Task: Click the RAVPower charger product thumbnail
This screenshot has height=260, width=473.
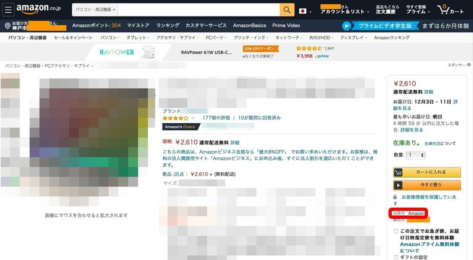Action: tap(150, 52)
